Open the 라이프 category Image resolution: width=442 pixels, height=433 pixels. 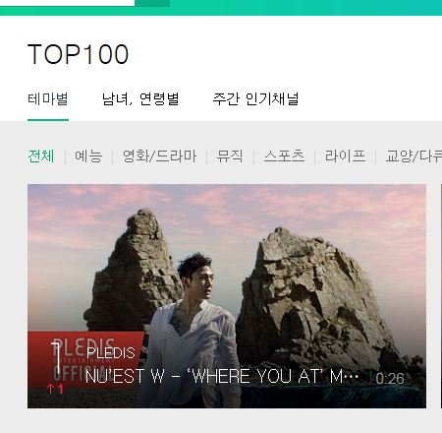[345, 155]
